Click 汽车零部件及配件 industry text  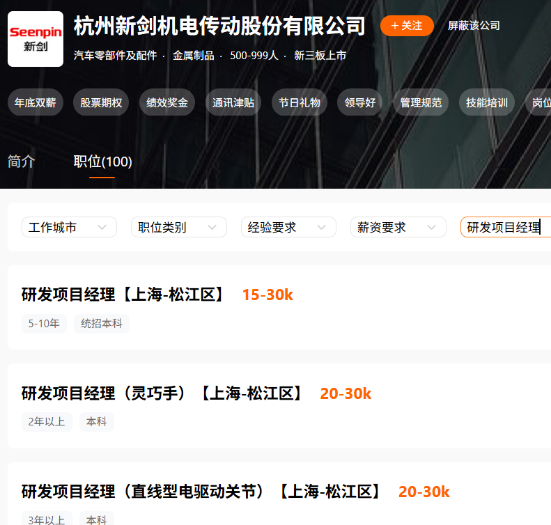coord(115,56)
